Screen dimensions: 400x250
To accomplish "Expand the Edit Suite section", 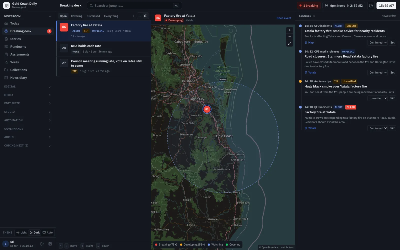I will (x=28, y=103).
